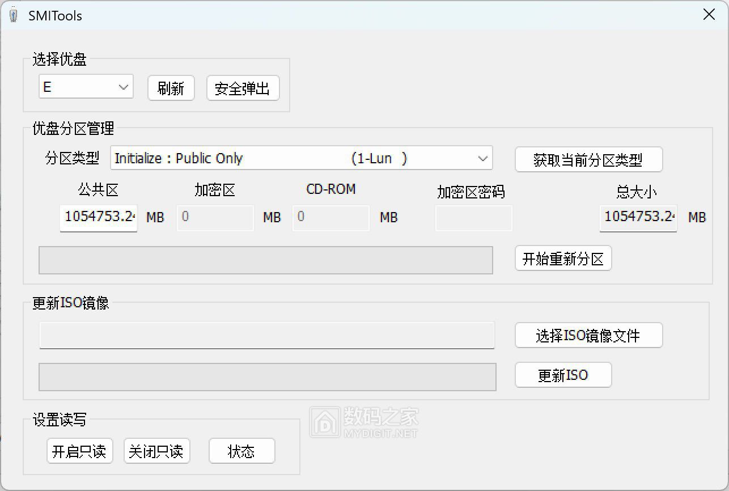This screenshot has height=491, width=729.
Task: Disable read-only with 关闭只读
Action: (156, 451)
